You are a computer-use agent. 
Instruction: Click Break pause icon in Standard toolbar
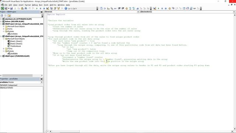[40, 8]
